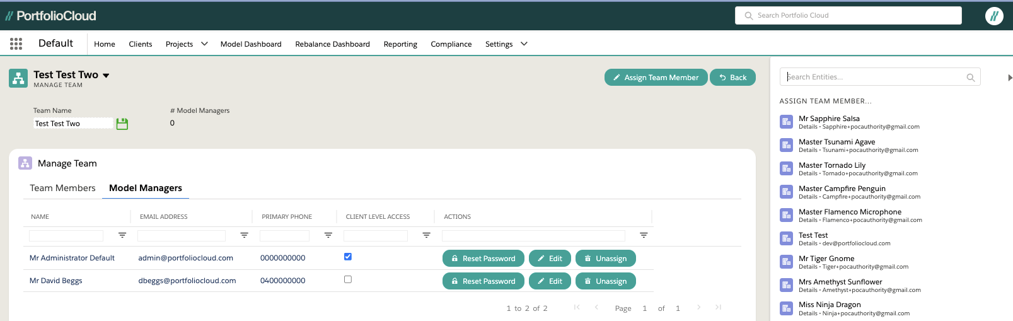
Task: Switch to the Team Members tab
Action: [x=63, y=188]
